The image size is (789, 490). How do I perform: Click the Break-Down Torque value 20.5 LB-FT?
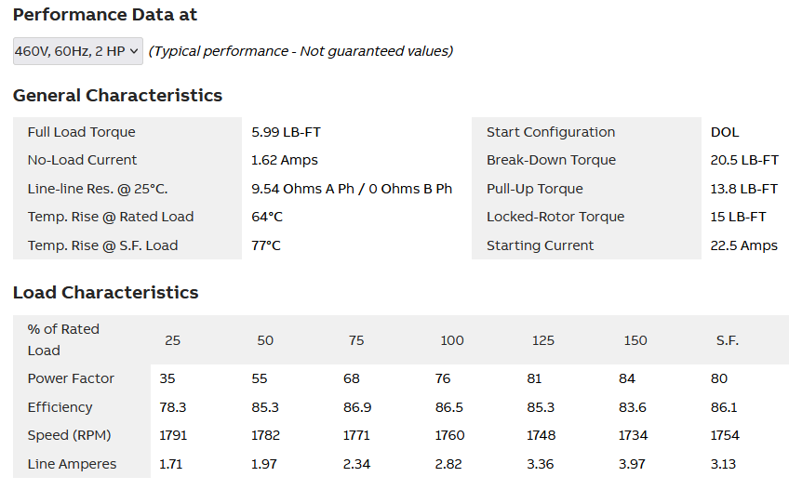tap(744, 160)
